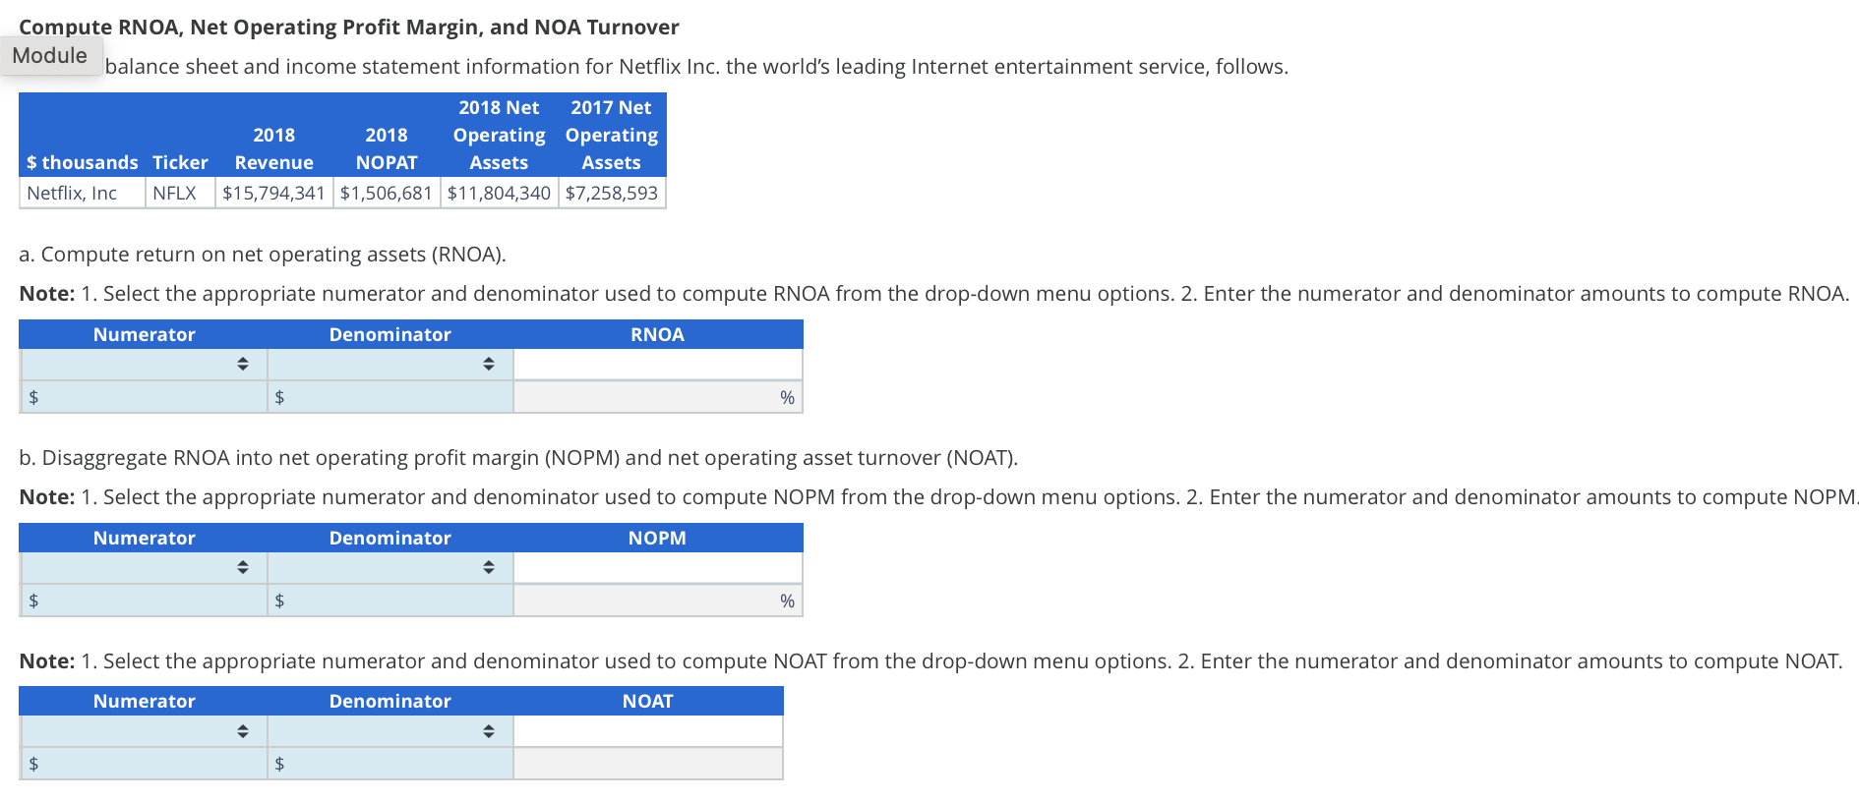Click the 2018 Revenue column header
The image size is (1859, 802).
pos(273,148)
